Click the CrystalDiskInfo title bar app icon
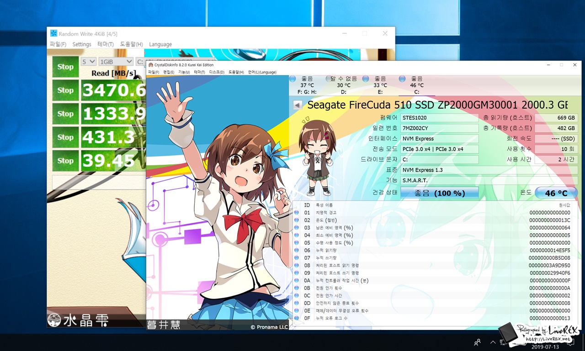Screen dimensions: 585x351 tap(151, 65)
